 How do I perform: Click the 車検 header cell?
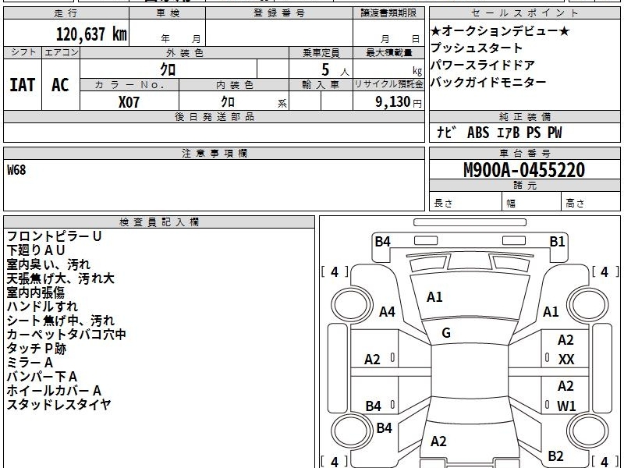click(x=167, y=13)
